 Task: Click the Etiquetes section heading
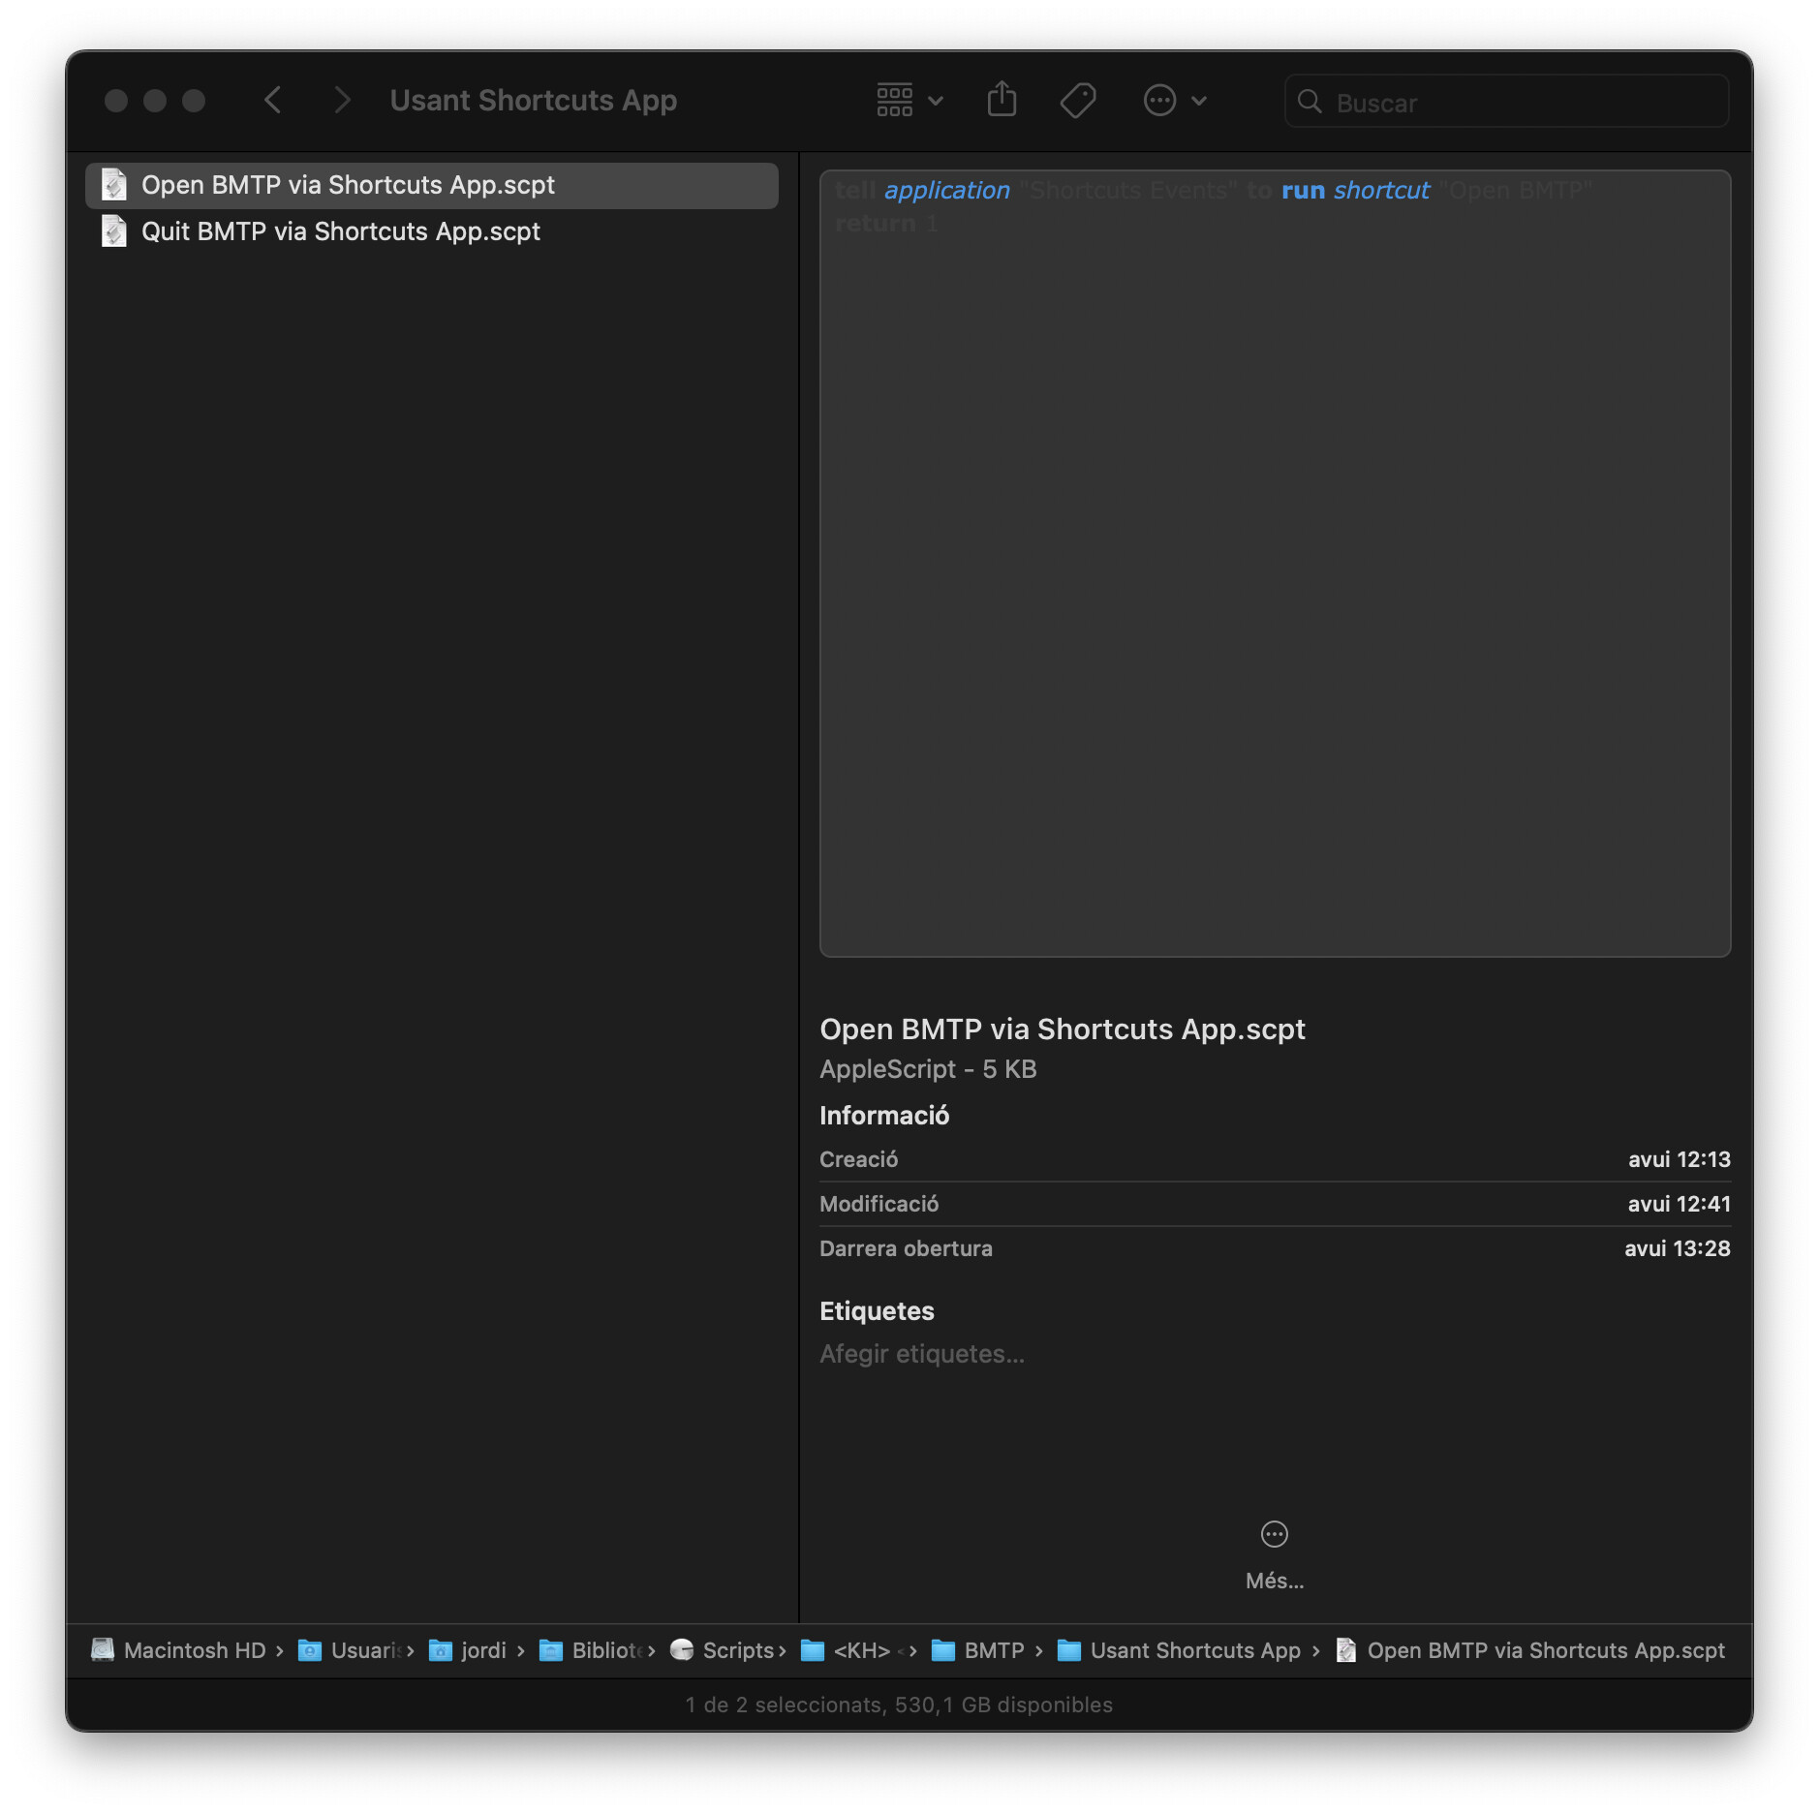(x=877, y=1311)
